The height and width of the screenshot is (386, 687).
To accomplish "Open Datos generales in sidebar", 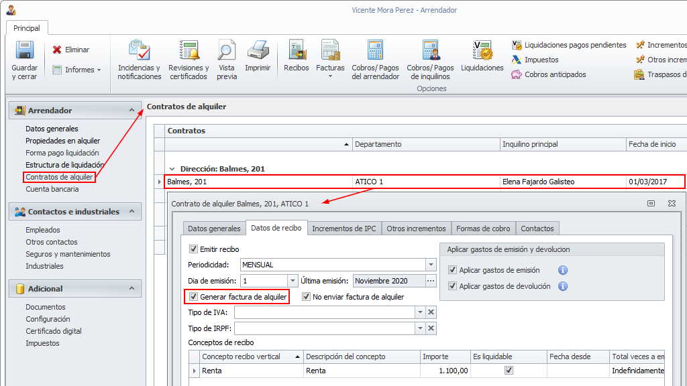I will click(x=52, y=129).
